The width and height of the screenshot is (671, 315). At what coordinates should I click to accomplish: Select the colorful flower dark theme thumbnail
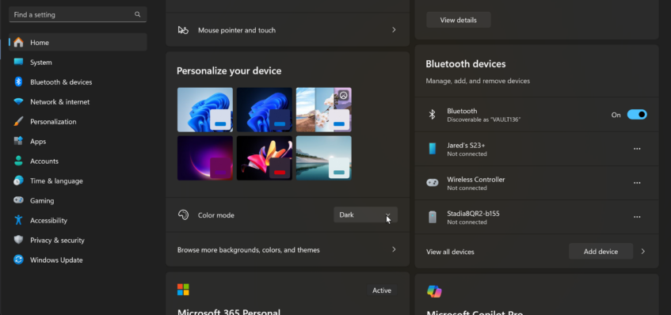click(265, 158)
